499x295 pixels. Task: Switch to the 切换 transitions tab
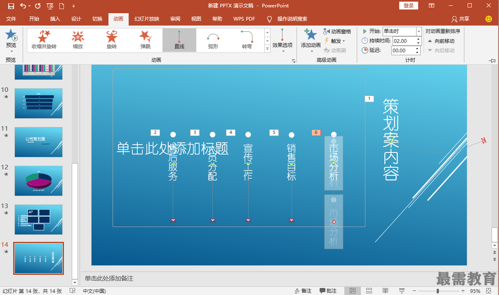pos(97,19)
